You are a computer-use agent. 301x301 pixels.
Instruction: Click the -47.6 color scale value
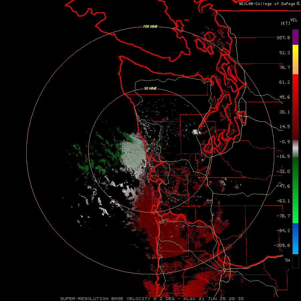coord(283,186)
